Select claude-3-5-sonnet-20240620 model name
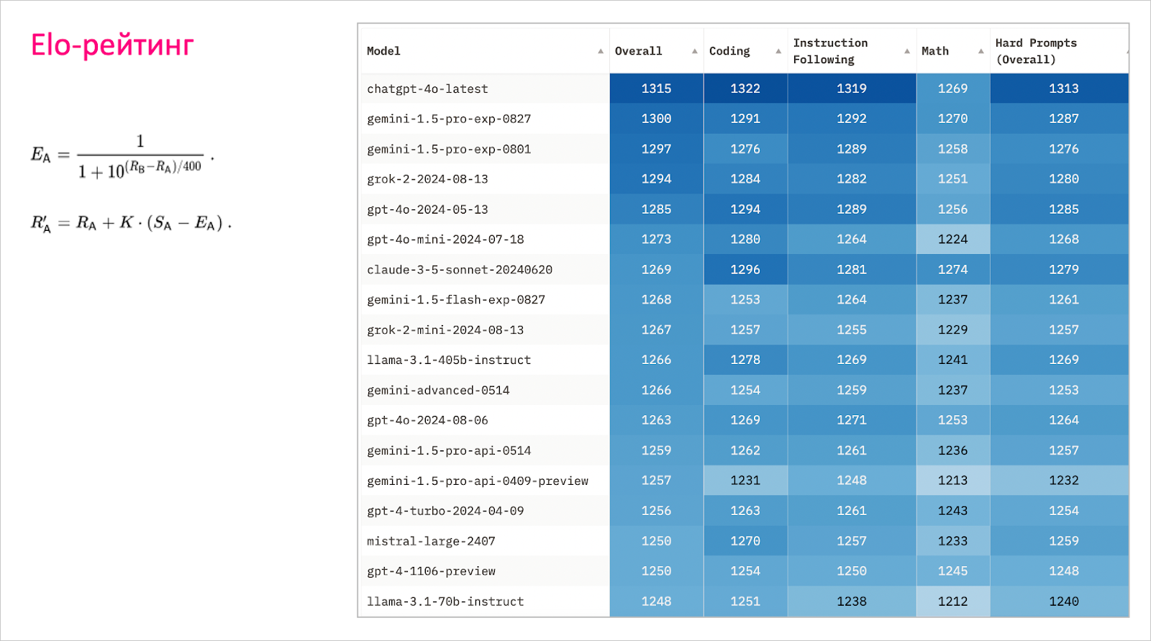This screenshot has width=1151, height=641. pos(460,270)
